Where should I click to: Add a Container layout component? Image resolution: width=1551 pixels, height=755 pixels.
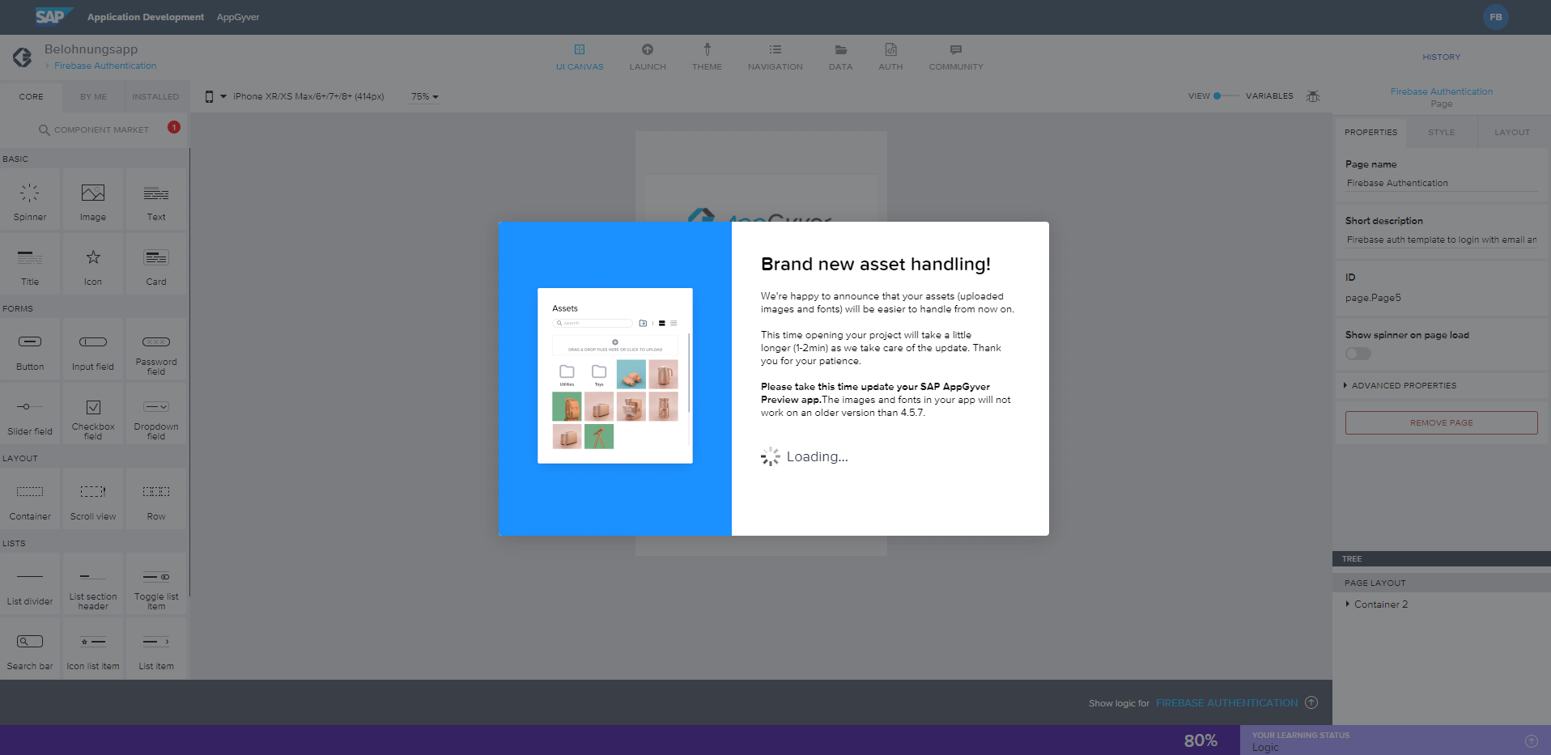(x=30, y=500)
